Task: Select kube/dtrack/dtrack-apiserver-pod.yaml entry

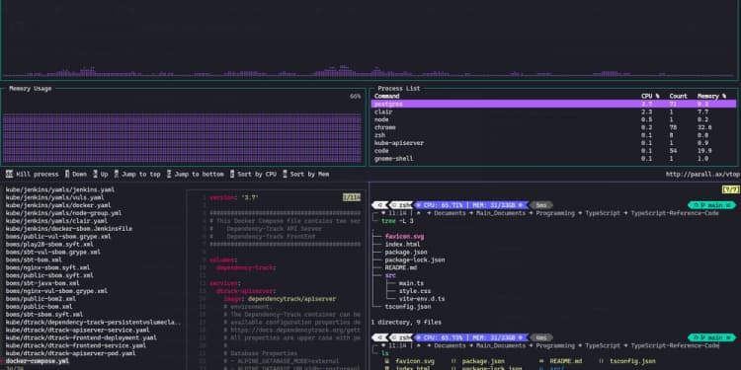Action: (70, 353)
